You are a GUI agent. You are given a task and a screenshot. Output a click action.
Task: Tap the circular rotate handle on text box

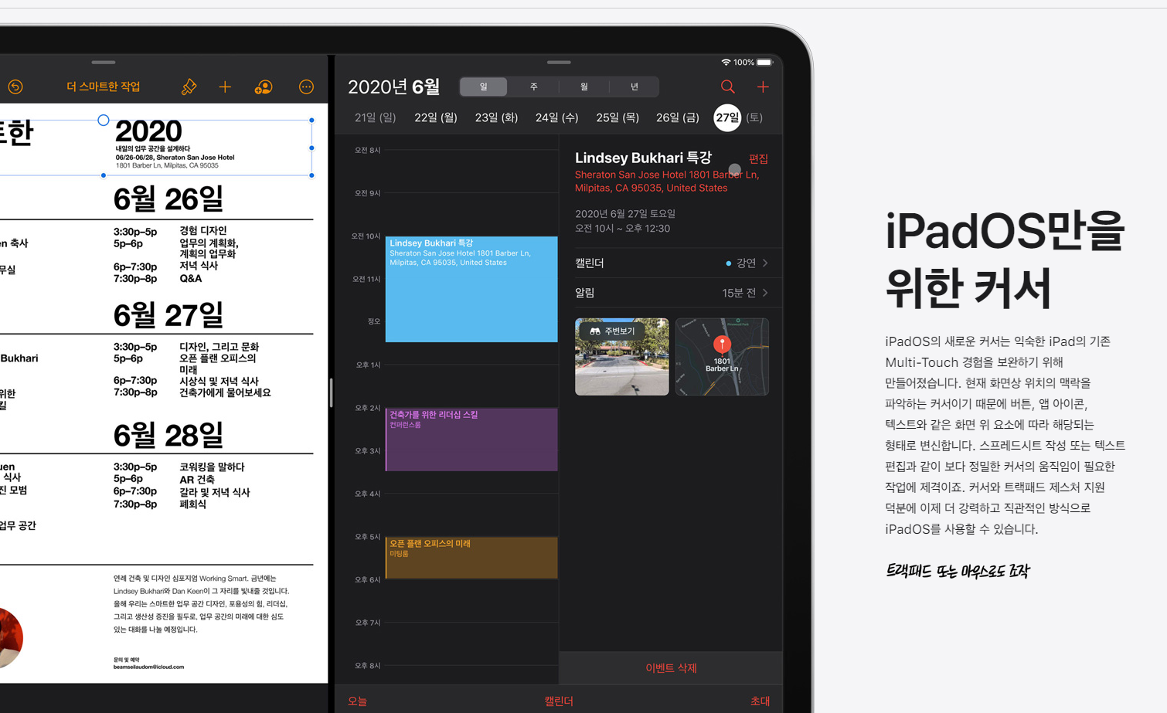point(104,121)
